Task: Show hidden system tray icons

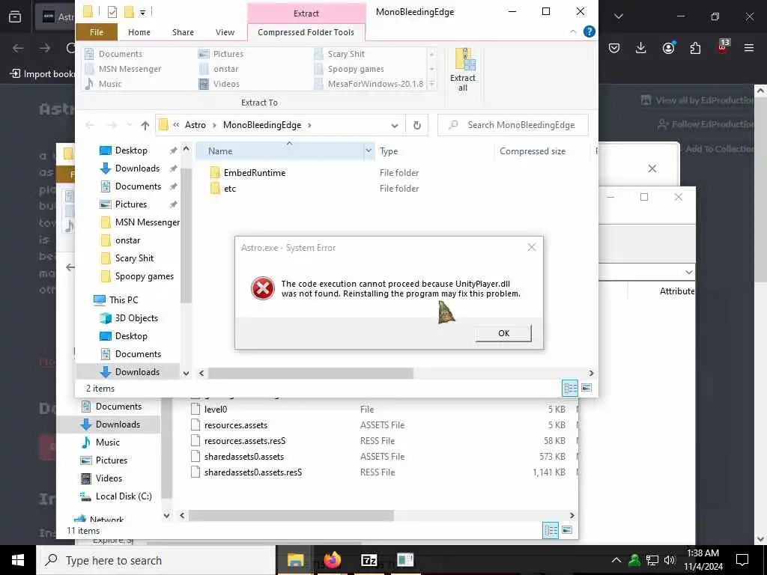Action: [x=616, y=560]
